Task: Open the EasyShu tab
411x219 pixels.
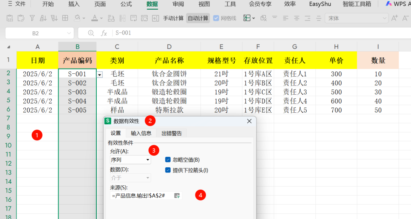Action: tap(320, 4)
